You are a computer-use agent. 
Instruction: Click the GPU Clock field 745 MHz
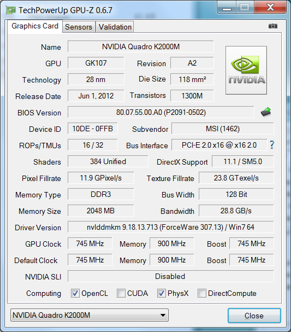click(90, 243)
